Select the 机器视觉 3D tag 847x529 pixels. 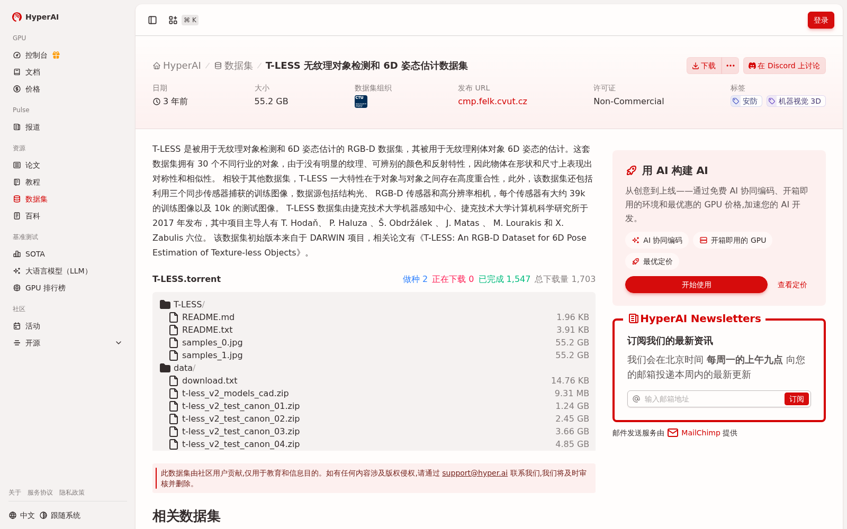(796, 101)
